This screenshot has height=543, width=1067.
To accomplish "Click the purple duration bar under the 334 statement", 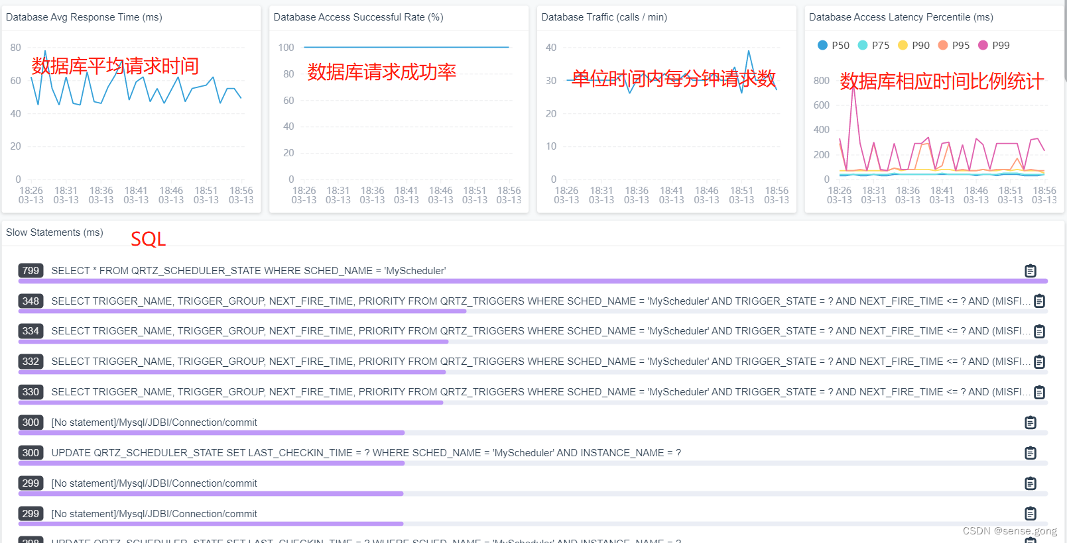I will [233, 342].
